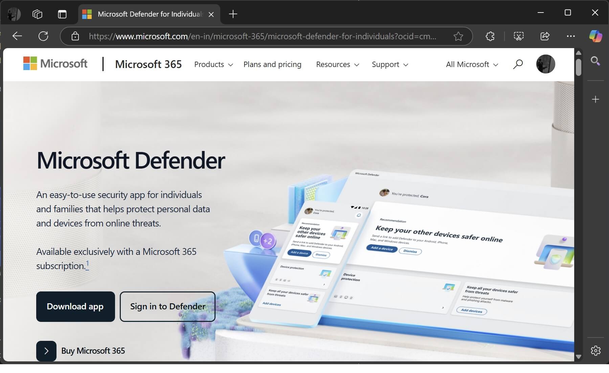Click the view site information lock icon
Screen dimensions: 609x373
(x=75, y=36)
